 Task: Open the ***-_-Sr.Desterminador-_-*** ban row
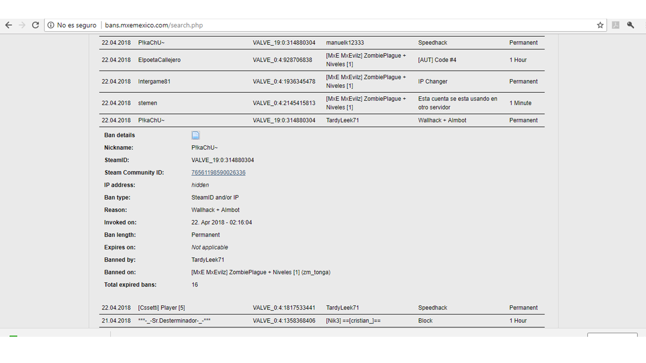coord(322,321)
